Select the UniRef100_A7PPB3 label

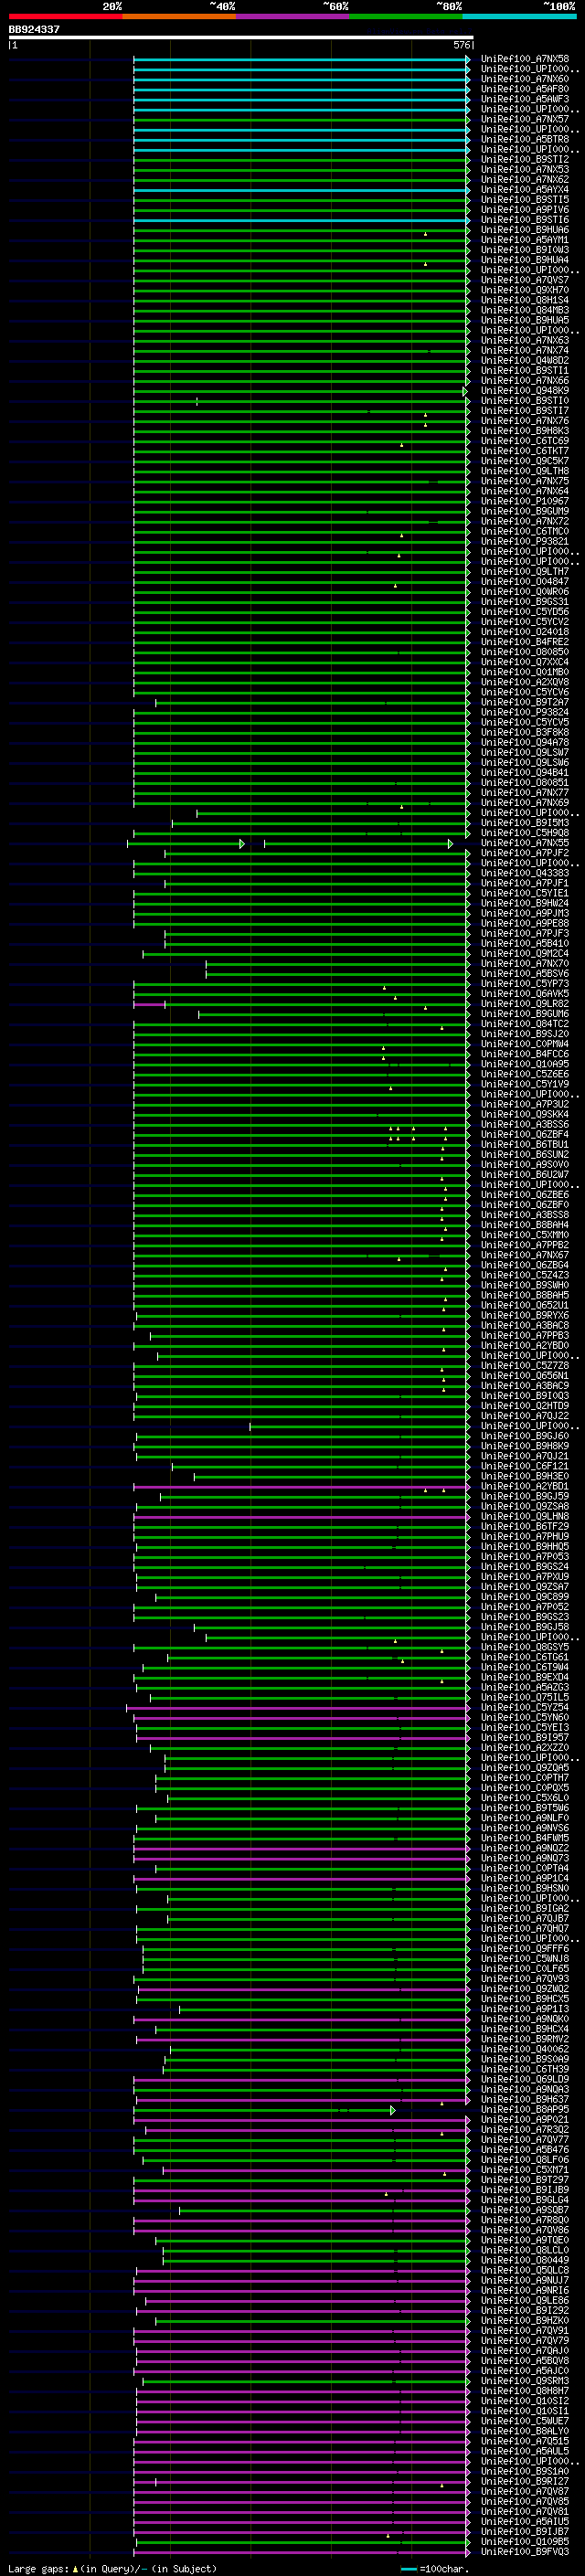(525, 1335)
